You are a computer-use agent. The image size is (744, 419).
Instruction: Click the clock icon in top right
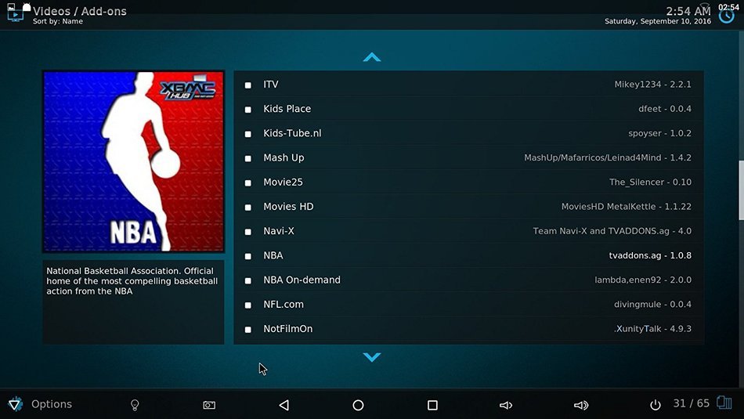727,16
